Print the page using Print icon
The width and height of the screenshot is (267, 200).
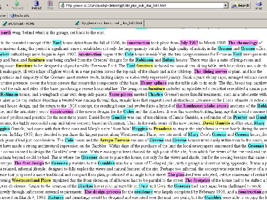click(259, 5)
